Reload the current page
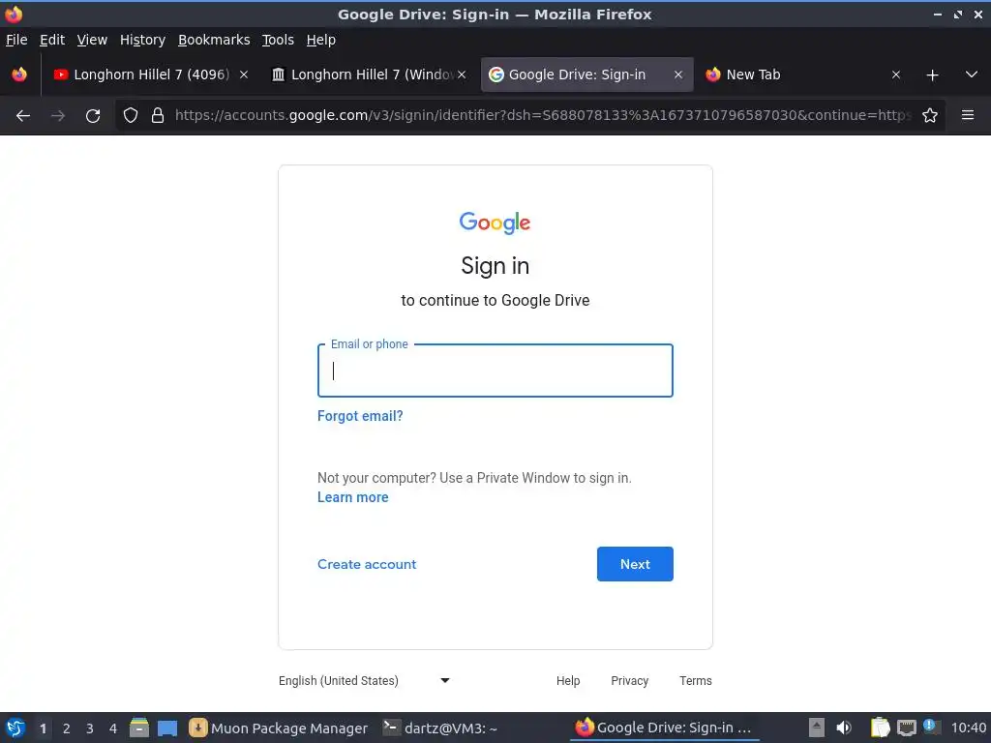The image size is (991, 743). 93,116
